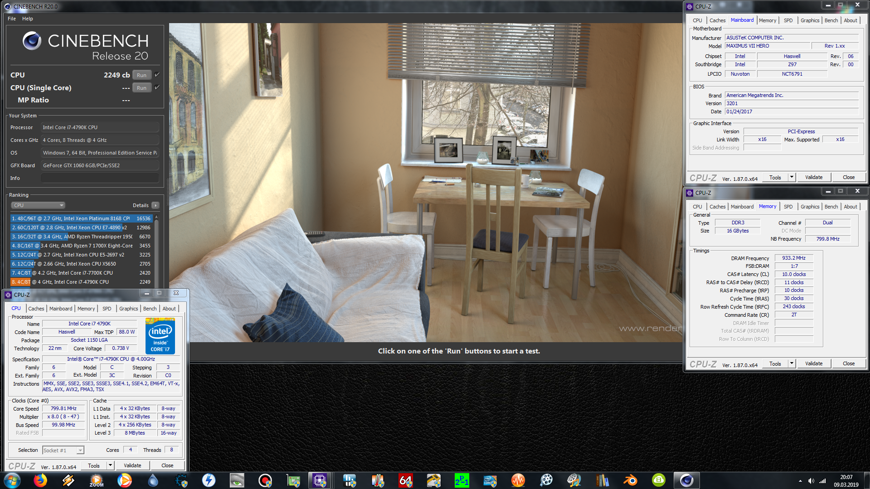870x489 pixels.
Task: Open the blue water-drop taskbar icon
Action: (x=153, y=480)
